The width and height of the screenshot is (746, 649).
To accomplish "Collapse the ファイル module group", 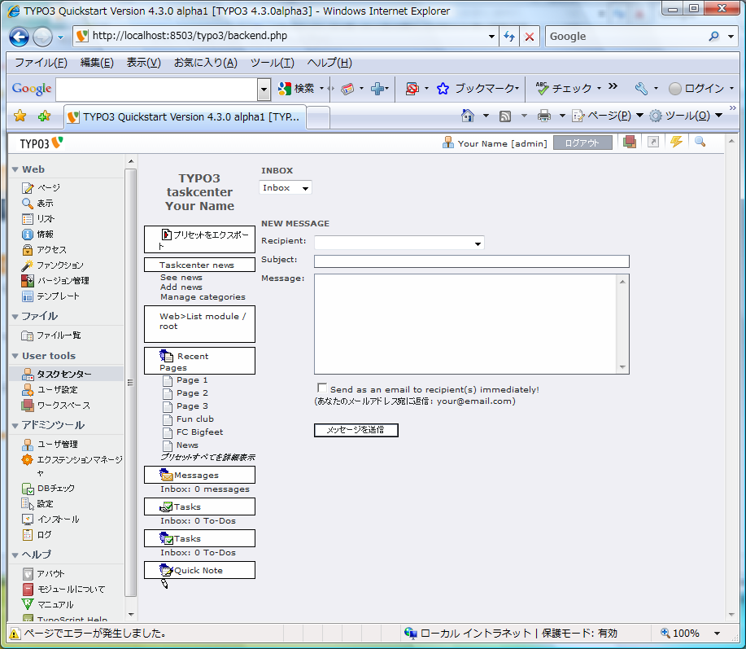I will click(x=15, y=317).
